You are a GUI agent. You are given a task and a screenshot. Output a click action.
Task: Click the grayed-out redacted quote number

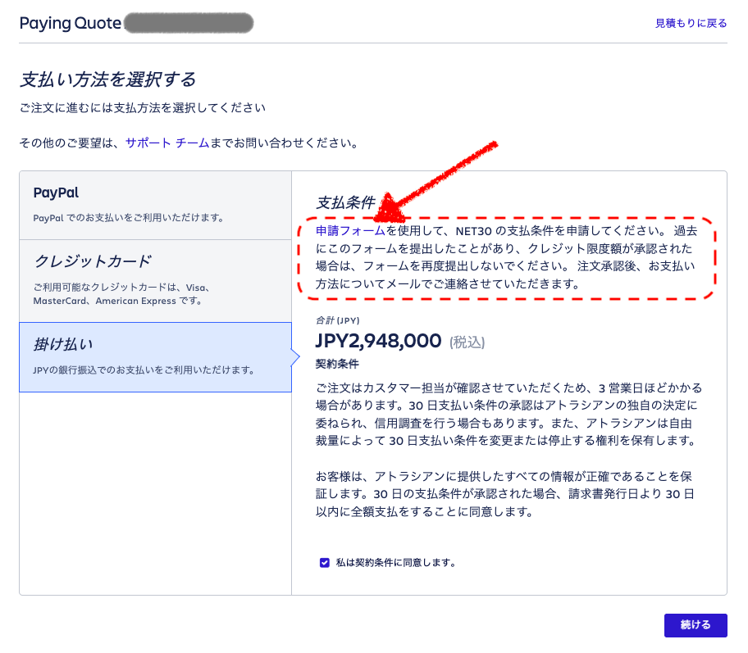(188, 23)
